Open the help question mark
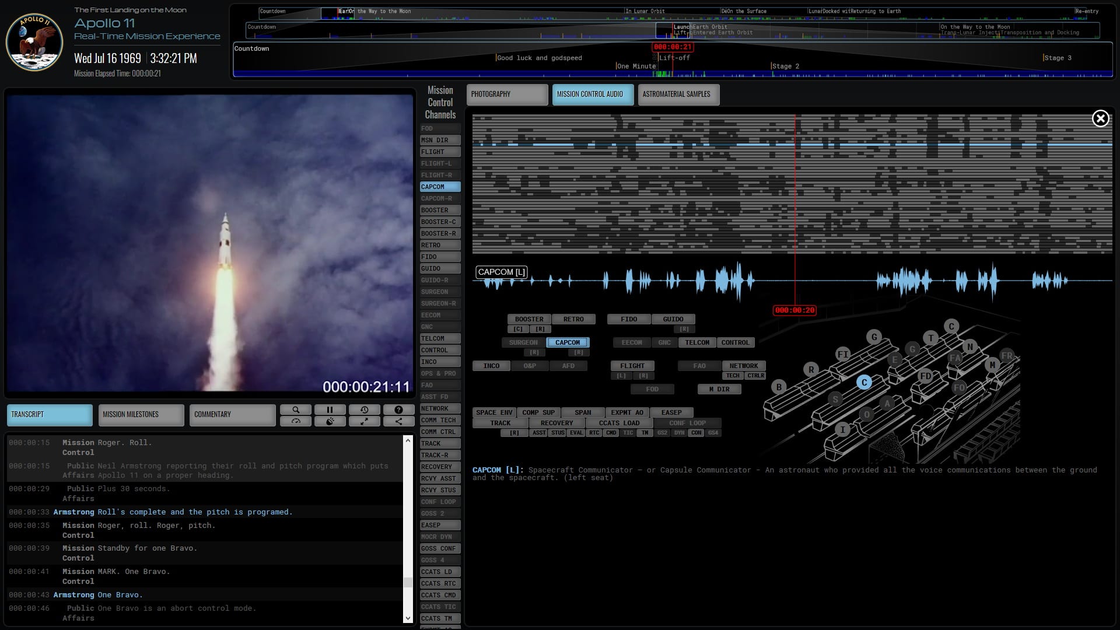The image size is (1120, 630). 398,410
